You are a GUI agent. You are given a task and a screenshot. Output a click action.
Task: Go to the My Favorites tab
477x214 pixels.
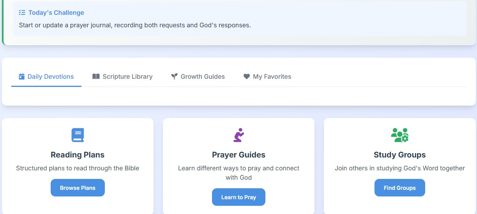click(272, 76)
